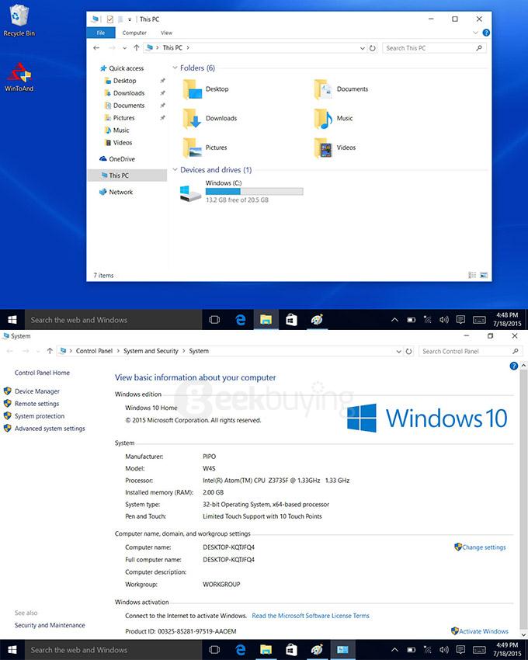This screenshot has height=660, width=528.
Task: Open System help question mark icon
Action: coord(514,366)
